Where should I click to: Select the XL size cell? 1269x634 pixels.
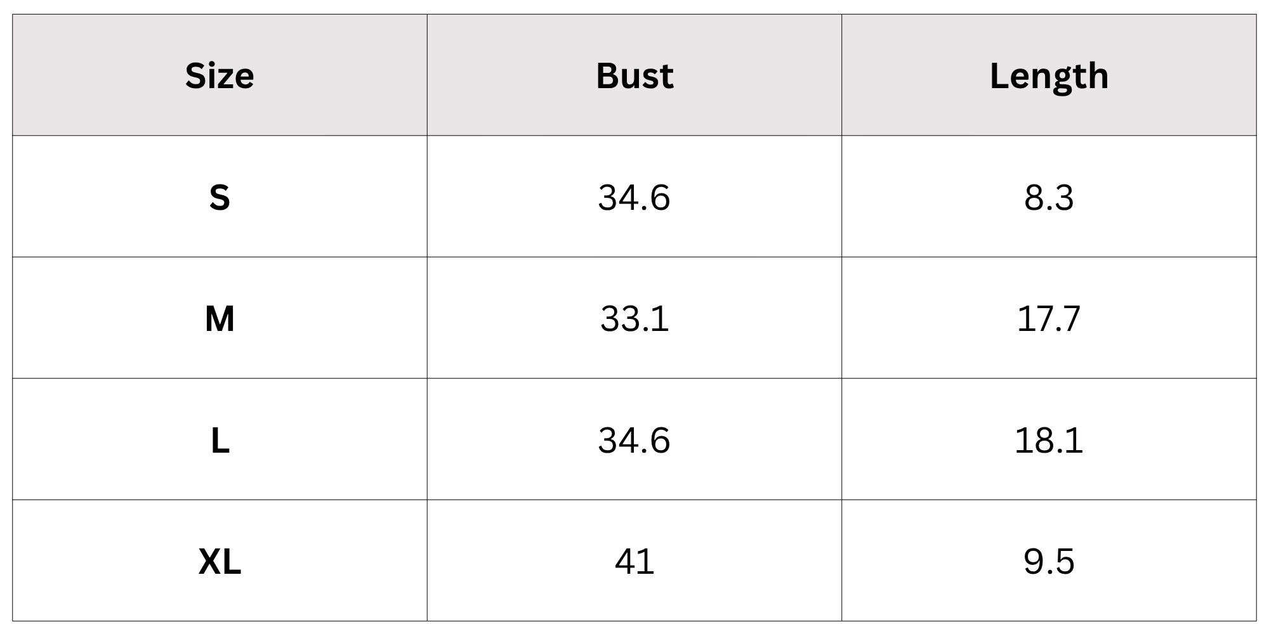point(220,560)
